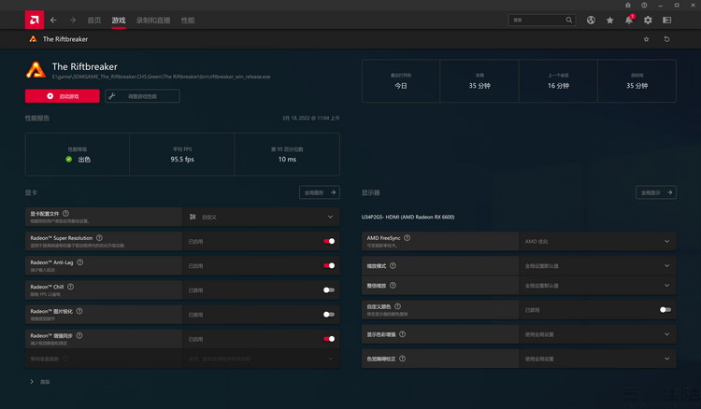The image size is (701, 409).
Task: Open 全局显示 global display button
Action: click(x=656, y=192)
